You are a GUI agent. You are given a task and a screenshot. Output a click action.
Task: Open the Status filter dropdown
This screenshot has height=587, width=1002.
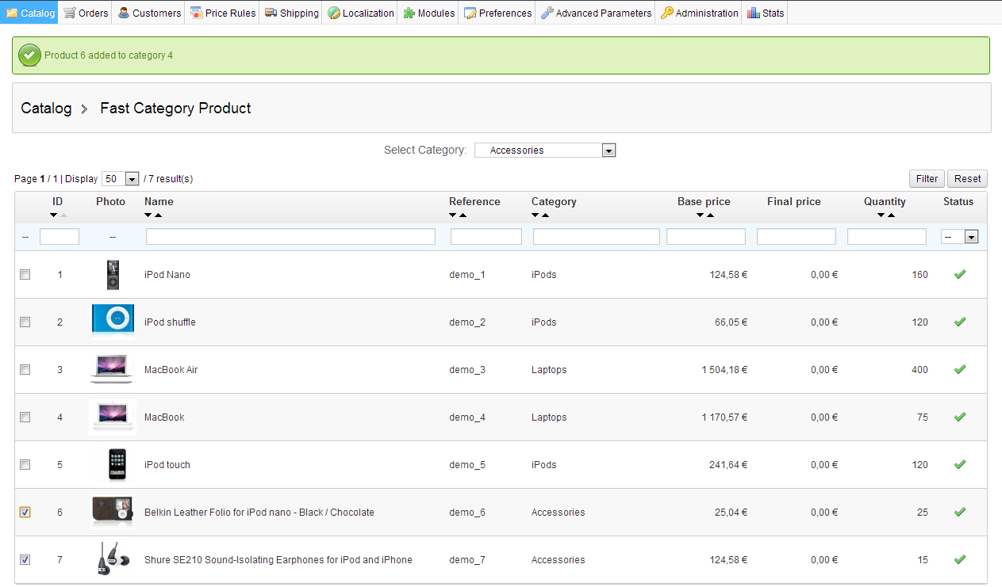click(959, 237)
